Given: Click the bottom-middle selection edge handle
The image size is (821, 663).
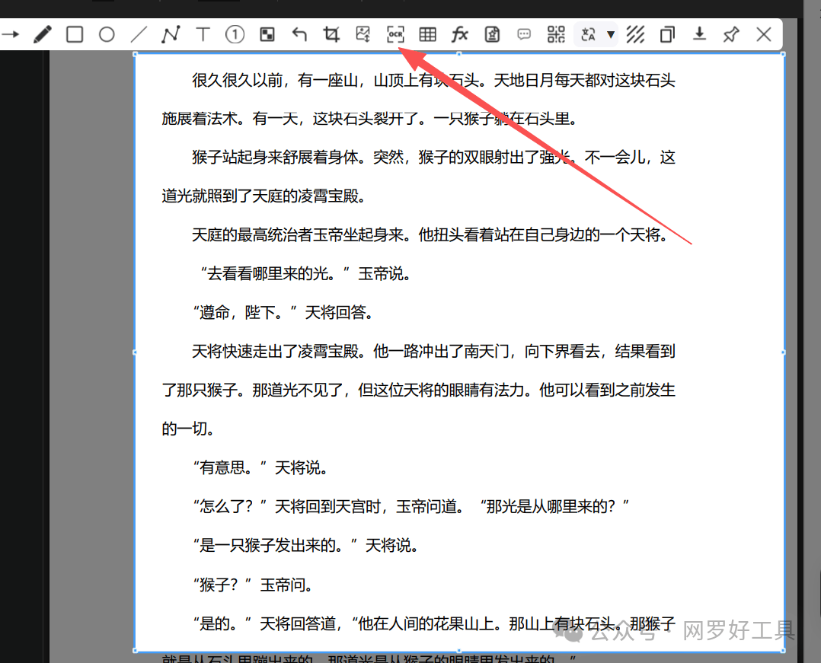Looking at the screenshot, I should 459,651.
